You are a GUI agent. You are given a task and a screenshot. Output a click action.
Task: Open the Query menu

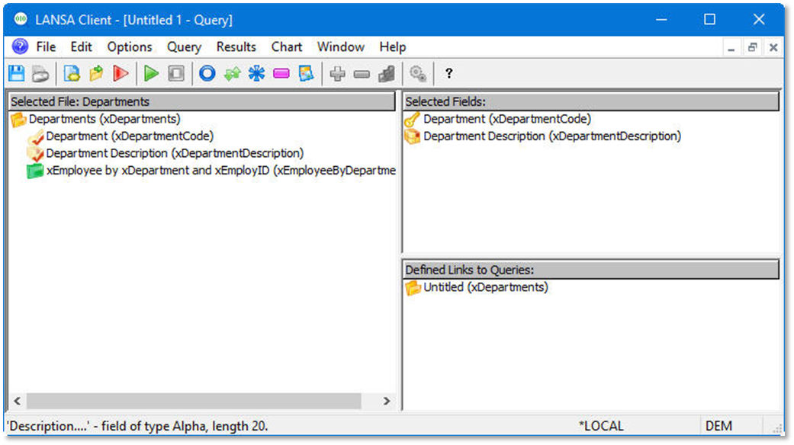[x=185, y=47]
